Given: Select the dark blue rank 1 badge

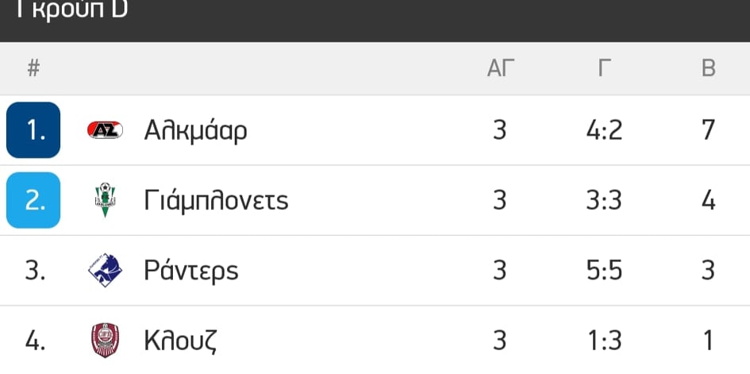Looking at the screenshot, I should click(x=33, y=130).
